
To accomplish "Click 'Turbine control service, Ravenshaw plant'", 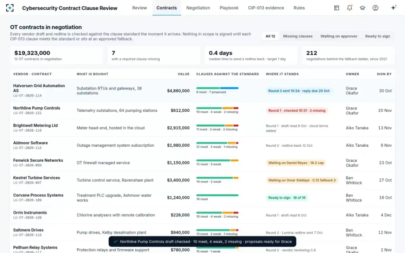I will click(x=115, y=180).
